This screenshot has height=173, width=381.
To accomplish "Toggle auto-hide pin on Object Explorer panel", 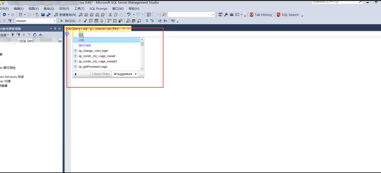I will tap(55, 29).
